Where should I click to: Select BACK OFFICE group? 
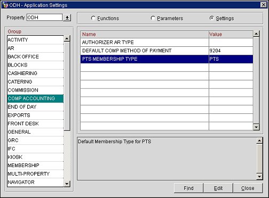click(35, 56)
